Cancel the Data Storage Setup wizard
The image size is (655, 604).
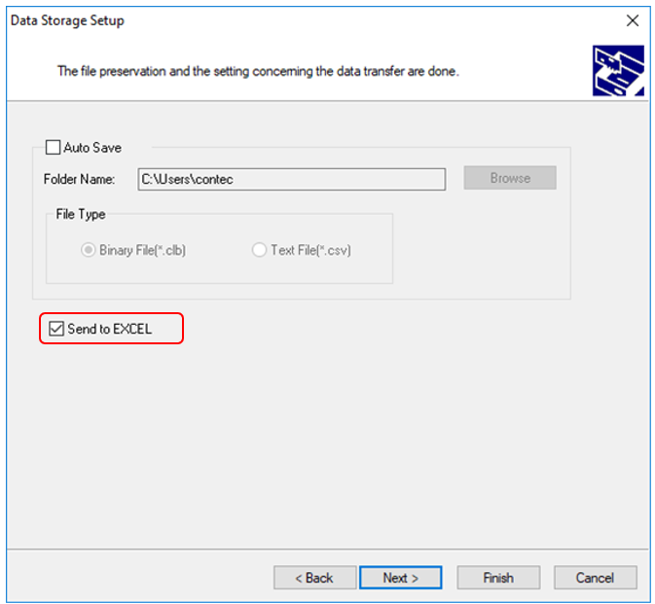click(595, 578)
